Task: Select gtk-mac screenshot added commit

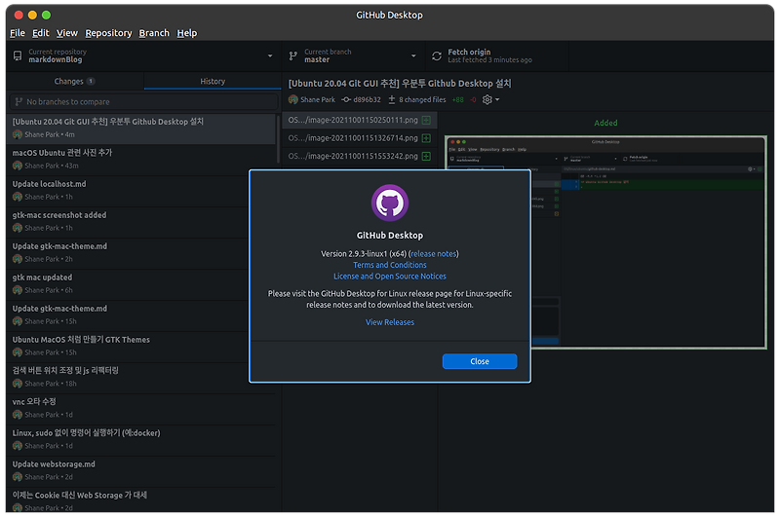Action: click(141, 222)
